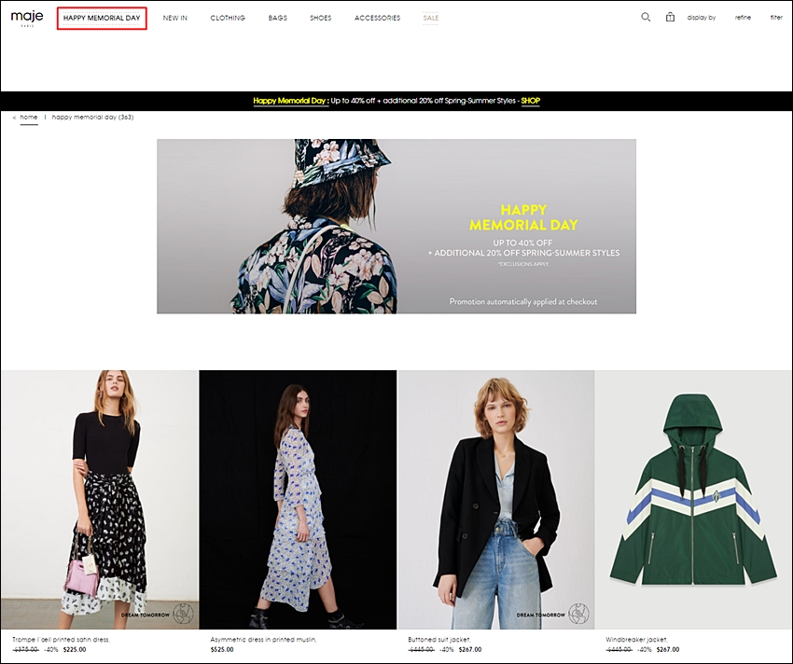Open the Asymmetric muslin dress photo

pyautogui.click(x=298, y=500)
